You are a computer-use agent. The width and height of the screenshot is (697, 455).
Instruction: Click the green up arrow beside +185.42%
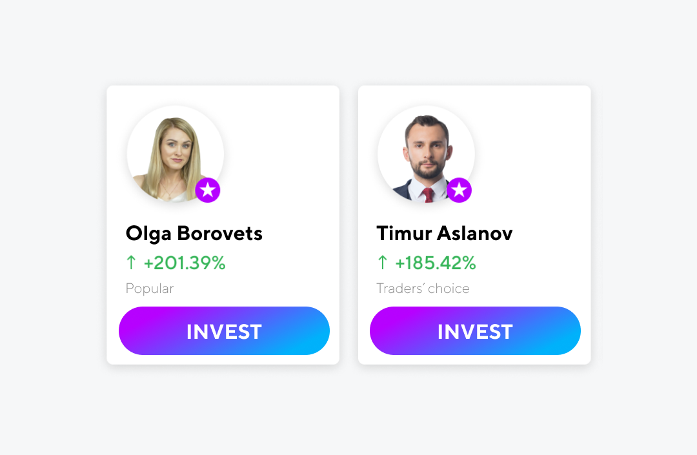point(382,262)
